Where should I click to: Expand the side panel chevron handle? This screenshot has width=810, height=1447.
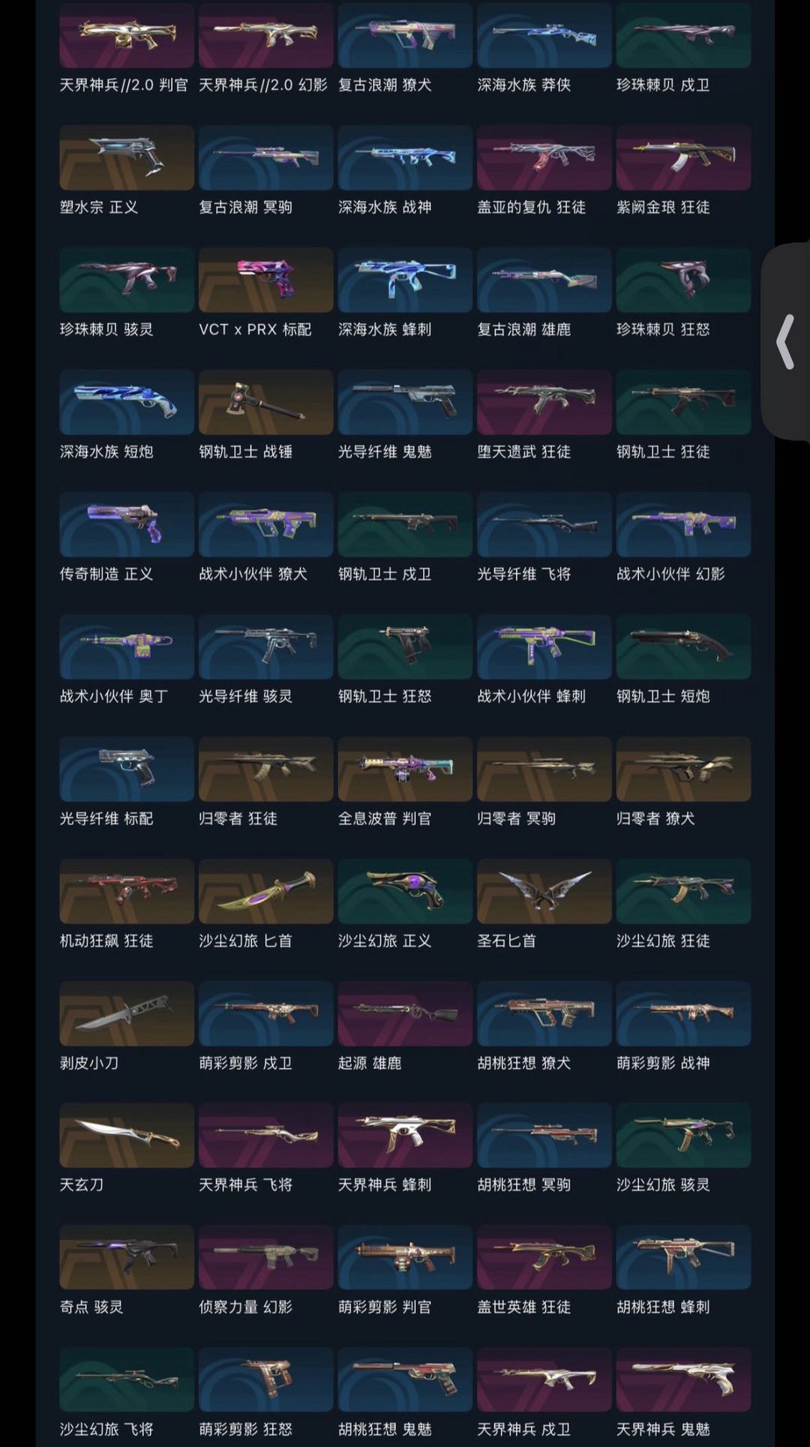(x=785, y=341)
